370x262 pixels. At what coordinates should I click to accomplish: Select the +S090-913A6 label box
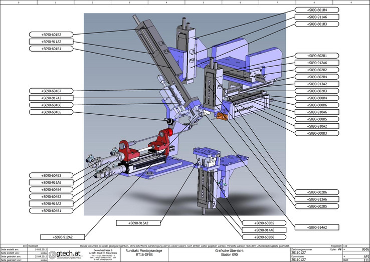(x=317, y=199)
